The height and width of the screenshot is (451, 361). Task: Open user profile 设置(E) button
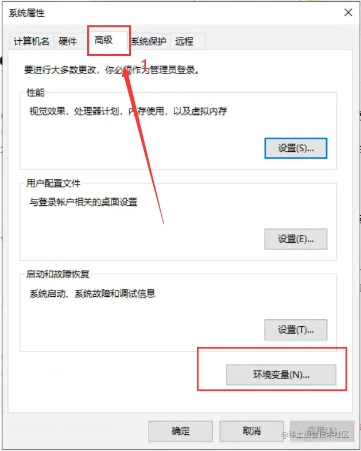tap(296, 239)
